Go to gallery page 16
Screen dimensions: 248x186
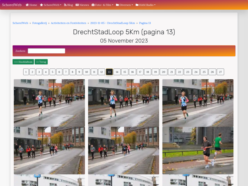pyautogui.click(x=132, y=72)
